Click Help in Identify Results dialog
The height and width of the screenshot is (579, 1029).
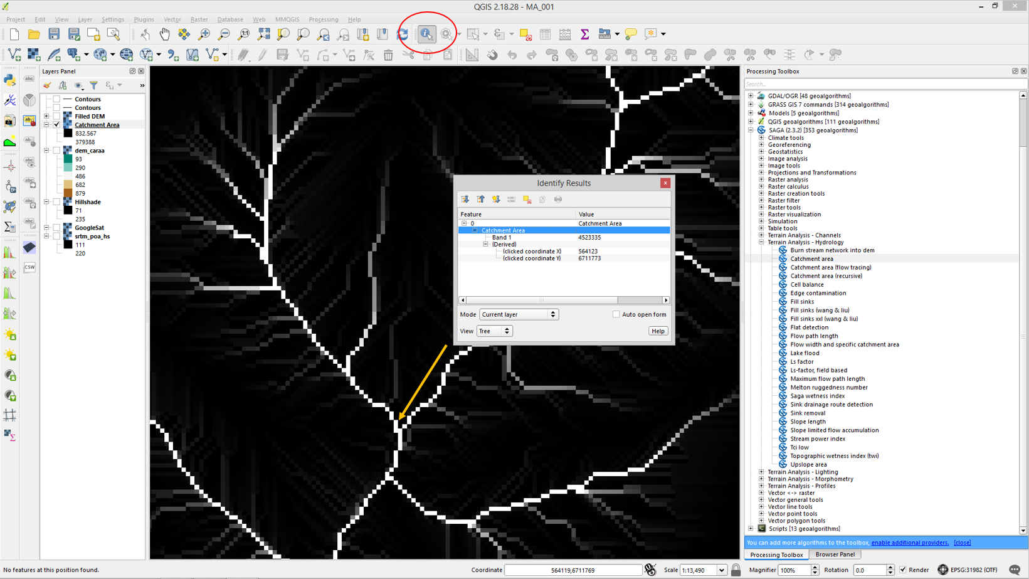coord(657,331)
